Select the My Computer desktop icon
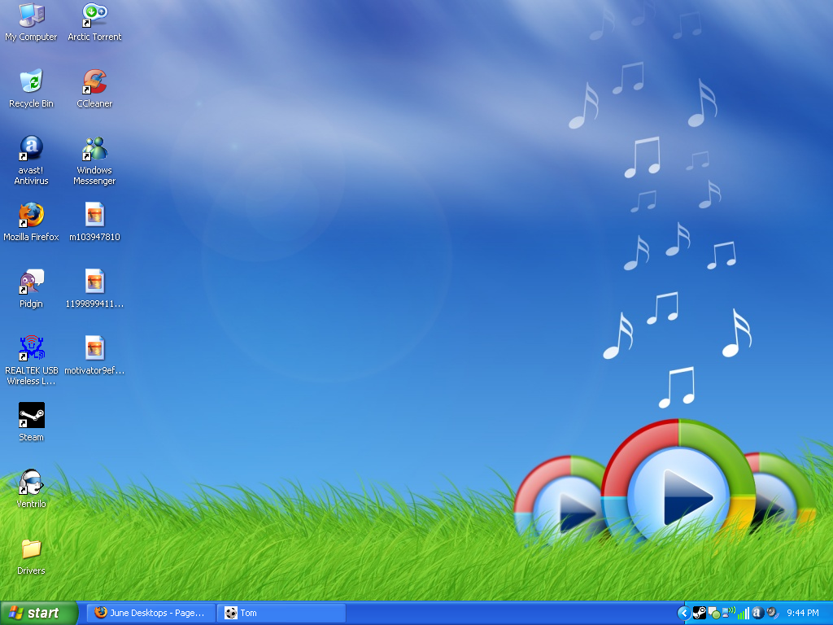 point(31,22)
